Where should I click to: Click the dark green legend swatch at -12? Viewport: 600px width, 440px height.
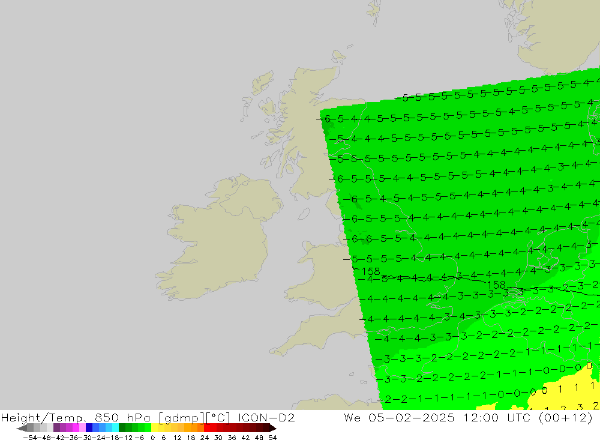pyautogui.click(x=122, y=428)
